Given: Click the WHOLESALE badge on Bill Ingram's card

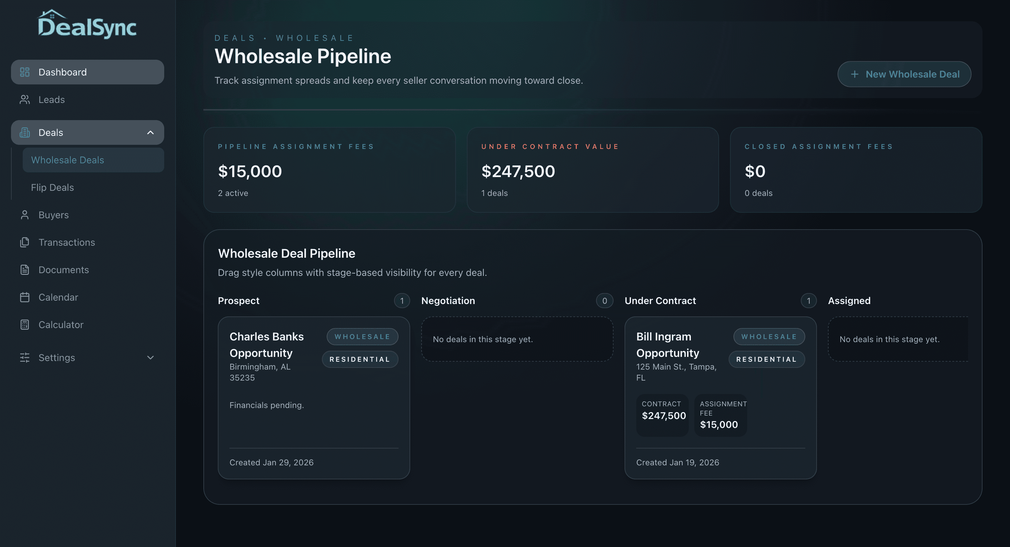Looking at the screenshot, I should tap(768, 336).
